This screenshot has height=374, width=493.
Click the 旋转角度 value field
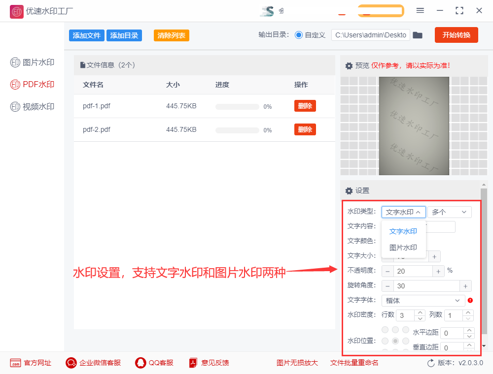click(x=426, y=286)
